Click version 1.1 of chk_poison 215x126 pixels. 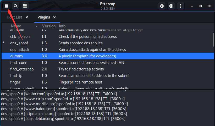pos(44,37)
